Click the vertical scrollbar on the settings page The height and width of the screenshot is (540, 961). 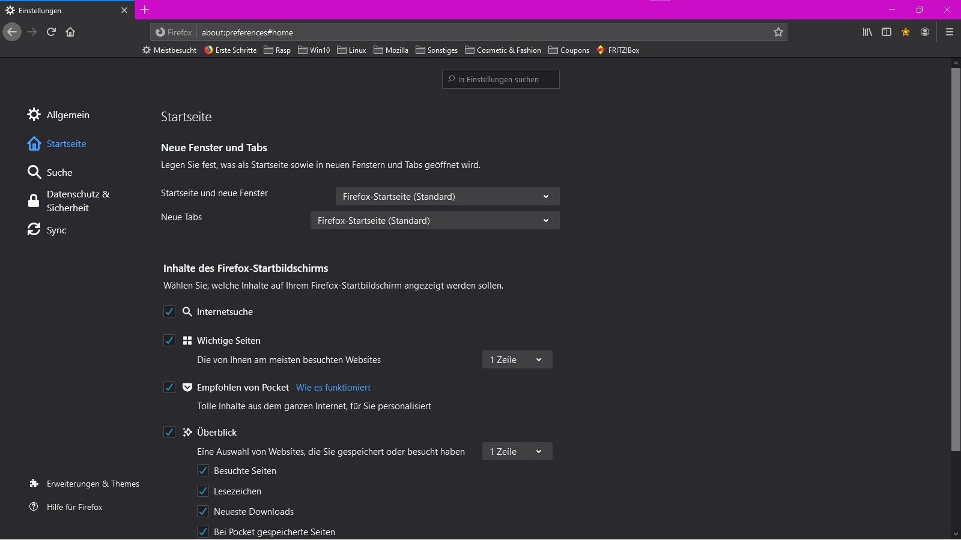[956, 258]
